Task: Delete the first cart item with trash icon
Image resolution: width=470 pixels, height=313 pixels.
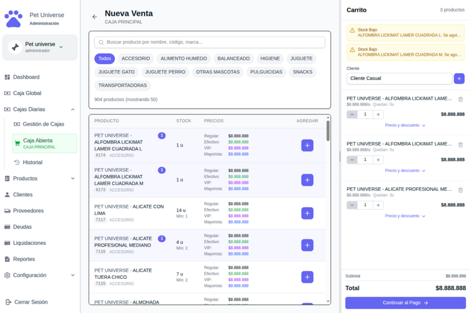Action: 460,99
